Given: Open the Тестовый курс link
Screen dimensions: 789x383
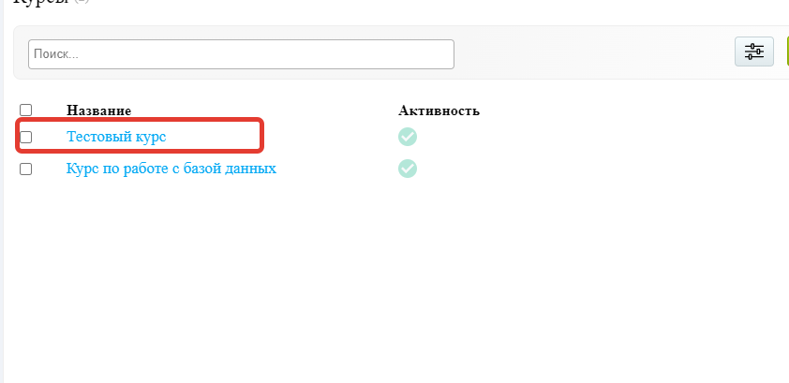Looking at the screenshot, I should point(115,137).
